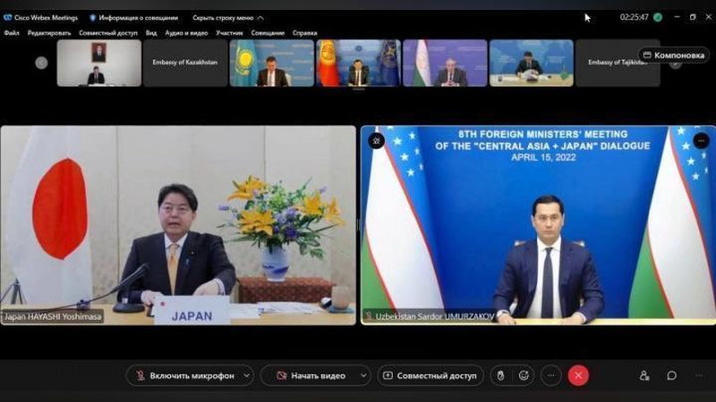Open the Файл menu
This screenshot has height=402, width=716.
12,33
